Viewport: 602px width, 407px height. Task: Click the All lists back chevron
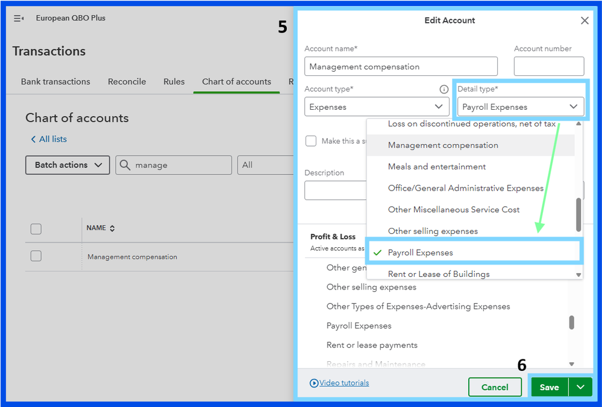pyautogui.click(x=33, y=139)
